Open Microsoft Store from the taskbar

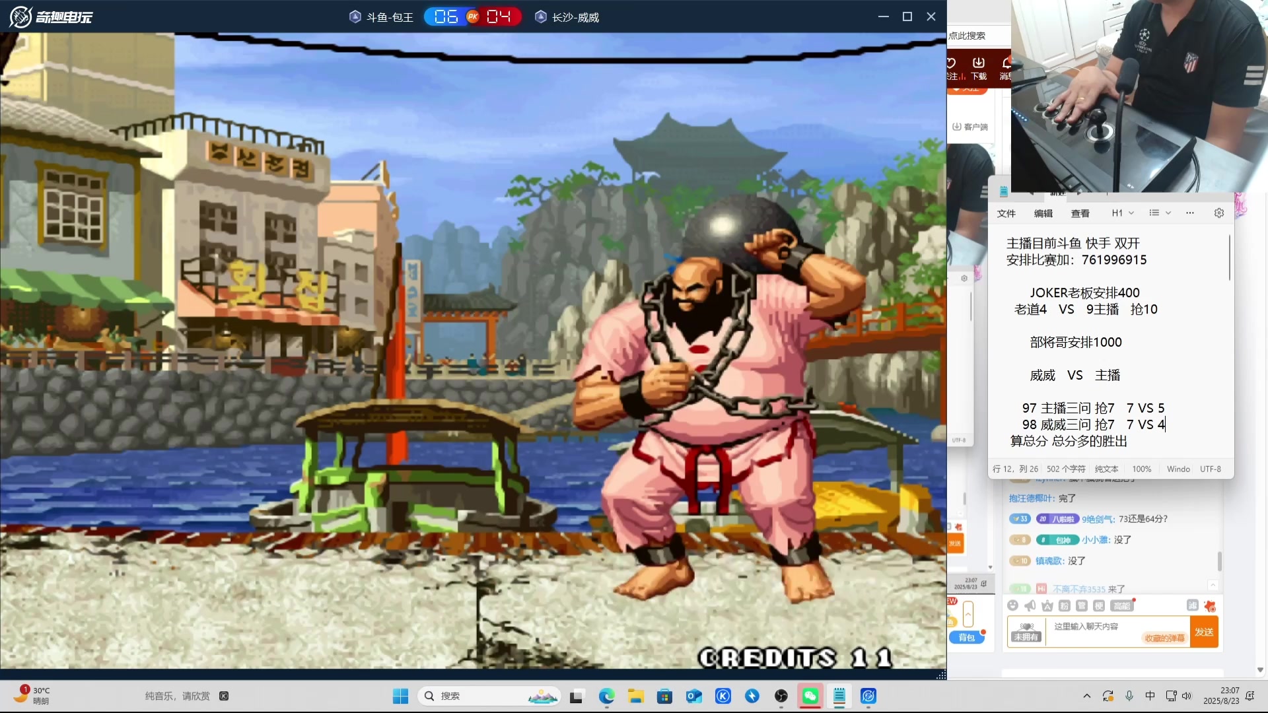coord(664,696)
